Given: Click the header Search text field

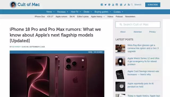Looking at the screenshot, I should [138, 5].
